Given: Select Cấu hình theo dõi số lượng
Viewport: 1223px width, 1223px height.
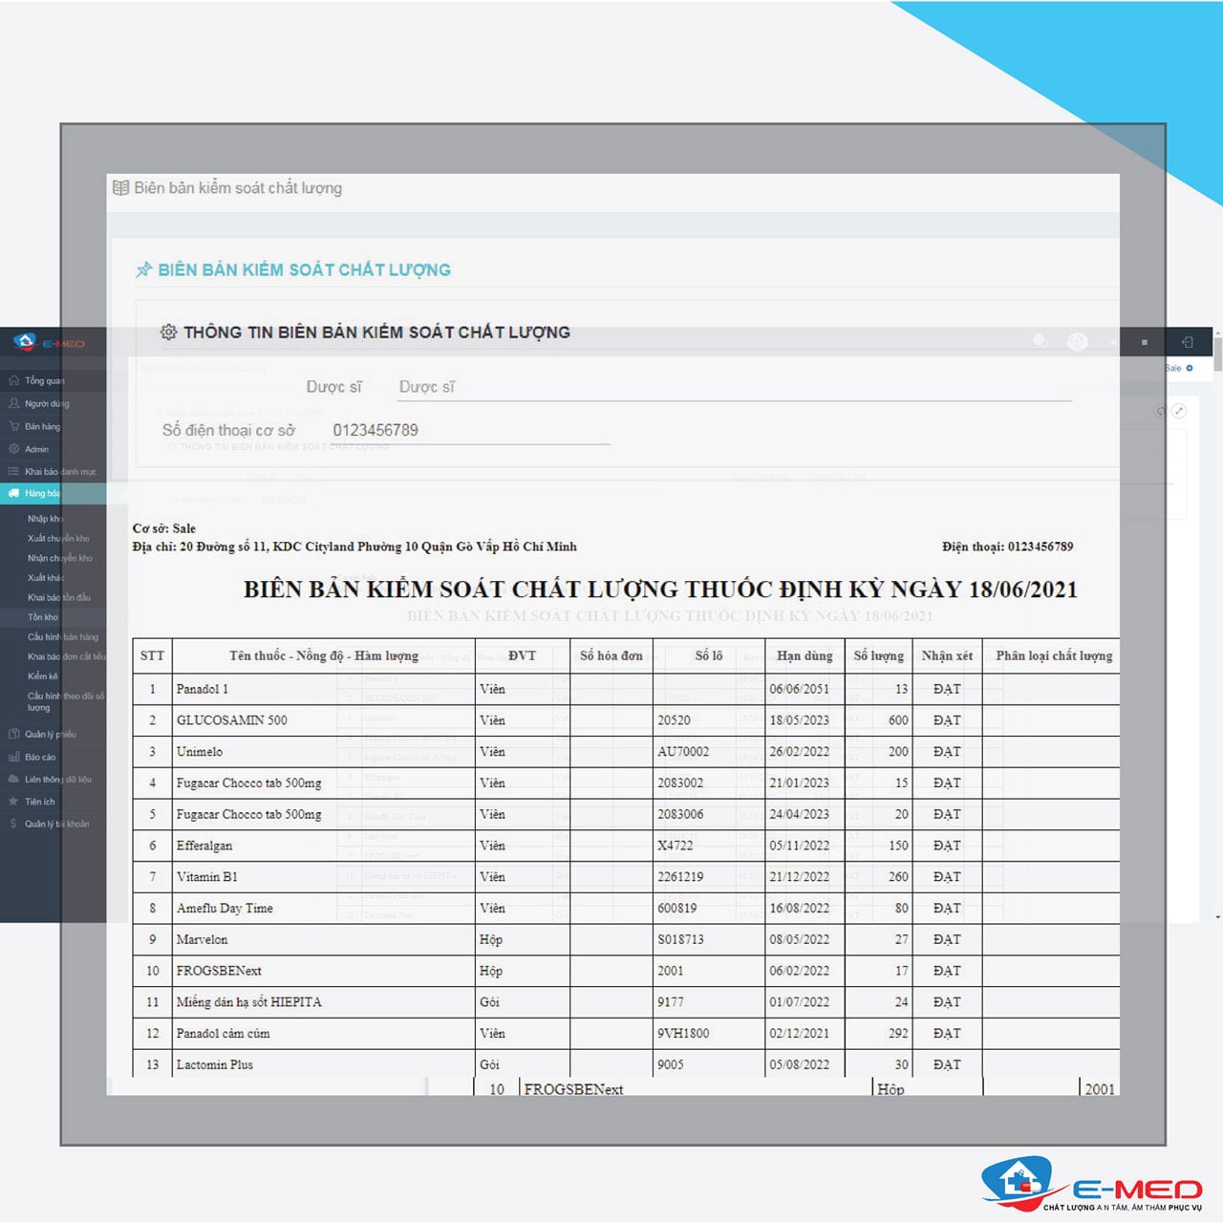Looking at the screenshot, I should [66, 701].
